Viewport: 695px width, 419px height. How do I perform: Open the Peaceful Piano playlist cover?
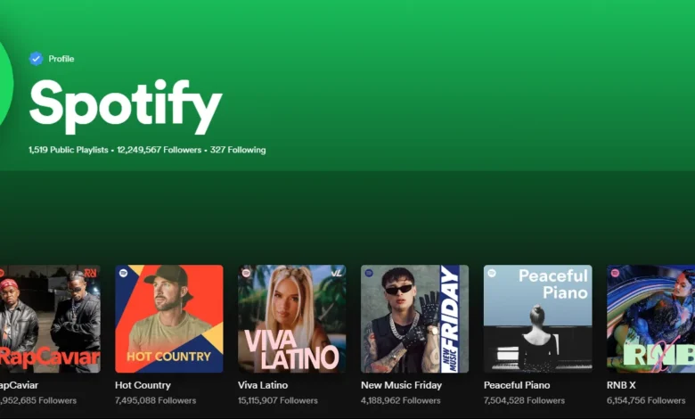point(537,319)
